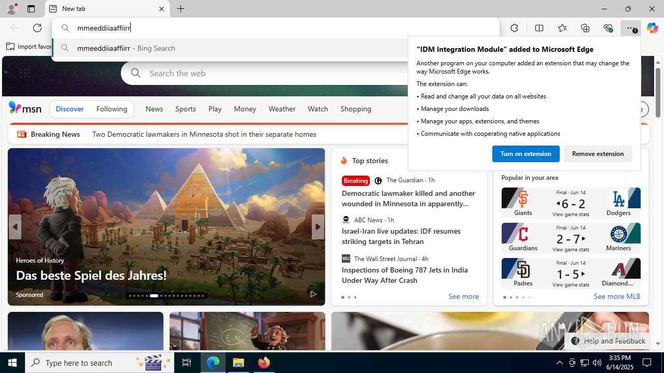Open the Edge profile icon
The height and width of the screenshot is (373, 664).
pyautogui.click(x=11, y=9)
